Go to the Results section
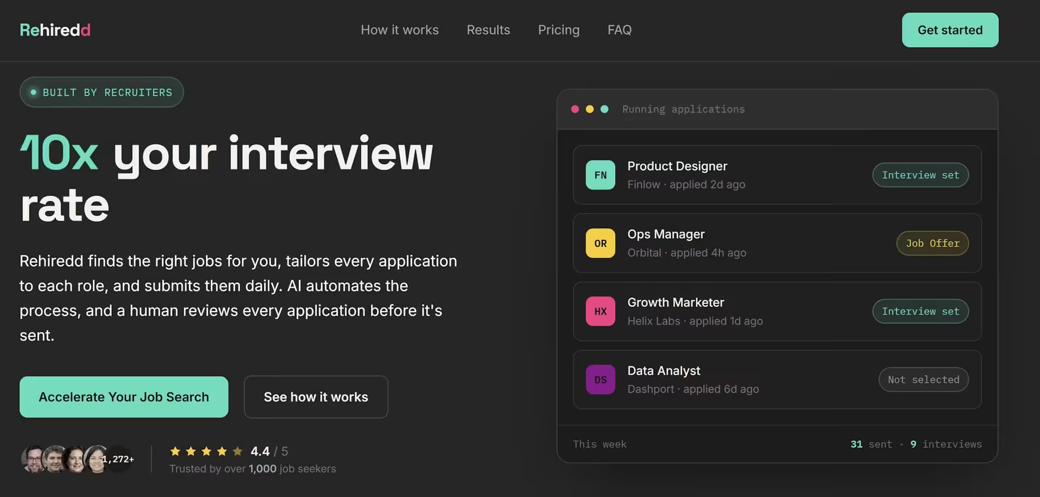This screenshot has height=497, width=1040. (x=488, y=30)
